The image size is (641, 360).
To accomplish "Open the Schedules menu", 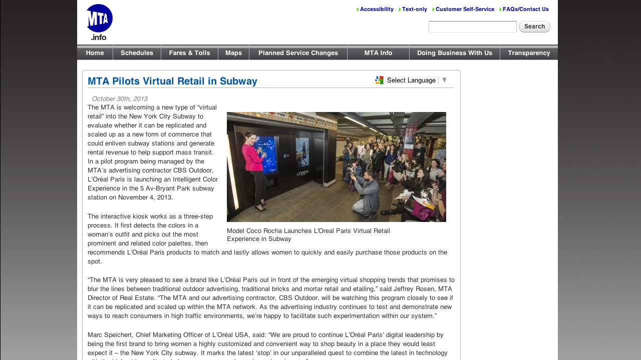I will (137, 52).
